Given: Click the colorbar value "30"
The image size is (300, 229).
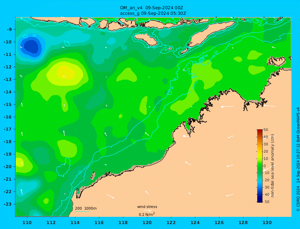Looking at the screenshot, I should coord(266,144).
